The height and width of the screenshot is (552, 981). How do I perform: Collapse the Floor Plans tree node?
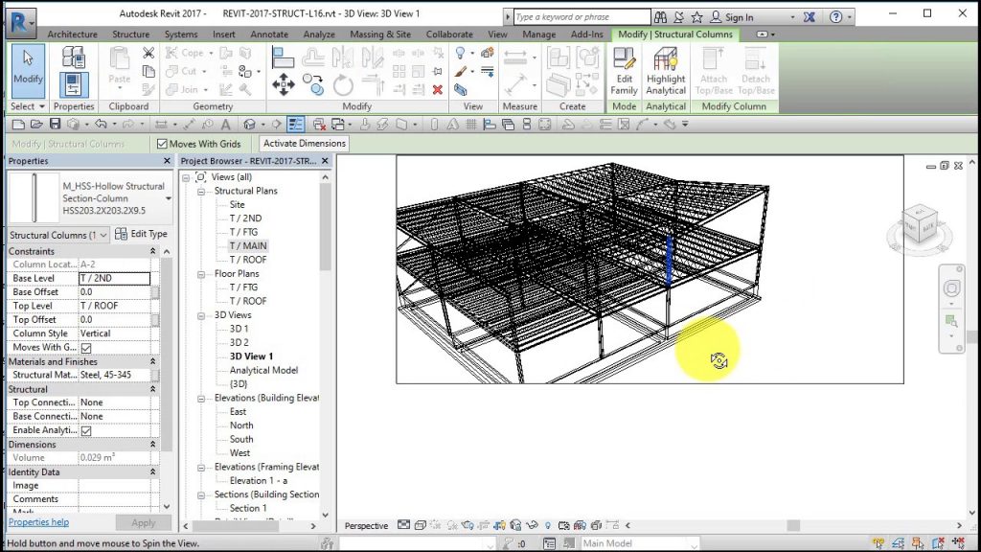click(201, 274)
